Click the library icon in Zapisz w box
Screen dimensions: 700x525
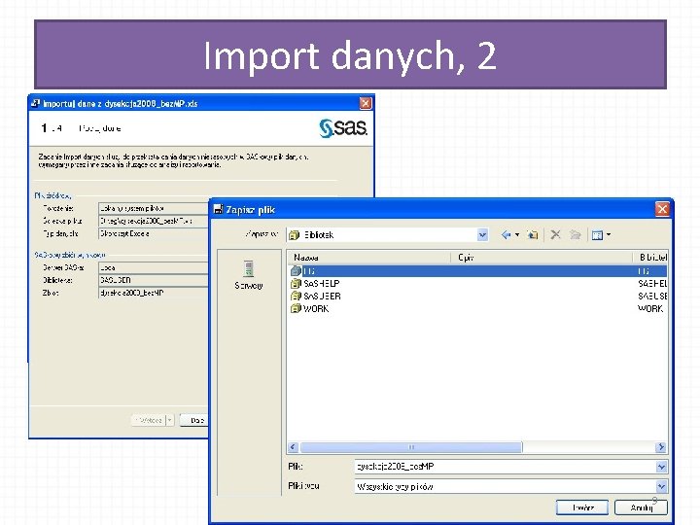point(295,235)
